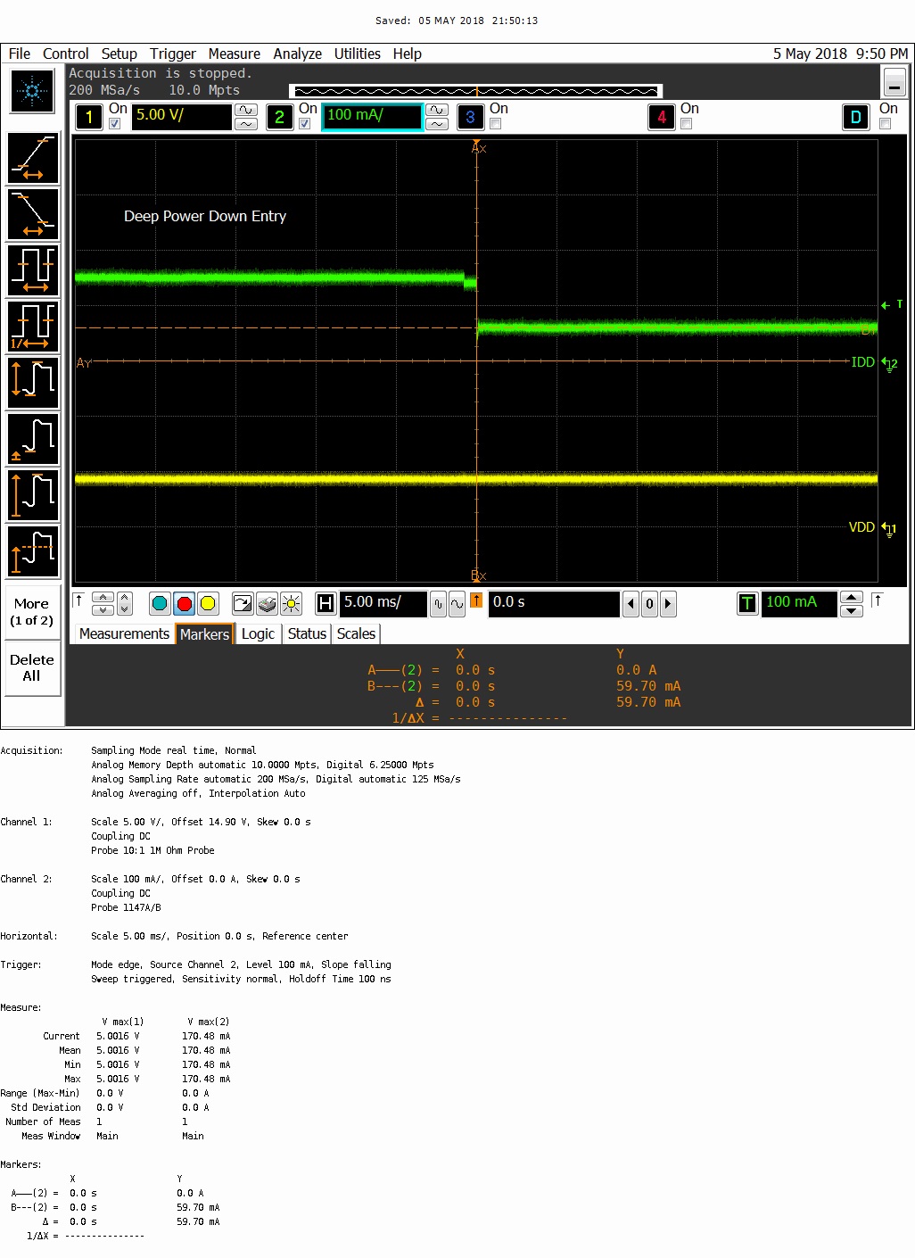Select the Markers tab
Screen dimensions: 915x1258
(205, 633)
